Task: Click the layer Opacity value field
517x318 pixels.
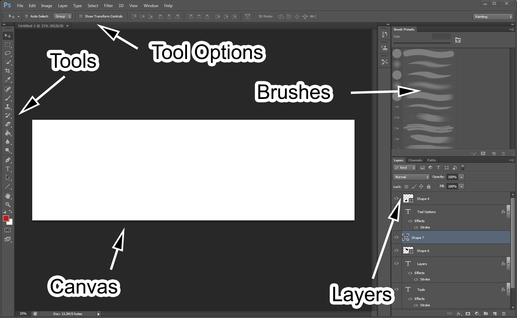Action: pos(452,177)
